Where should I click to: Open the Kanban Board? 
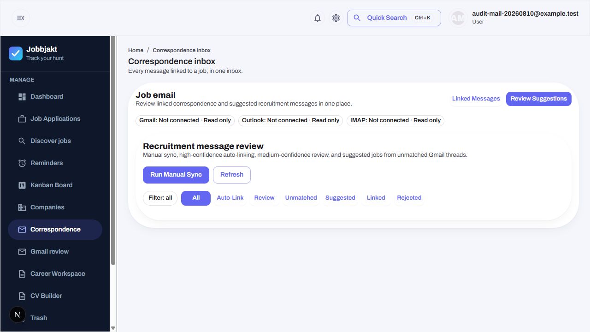point(55,185)
